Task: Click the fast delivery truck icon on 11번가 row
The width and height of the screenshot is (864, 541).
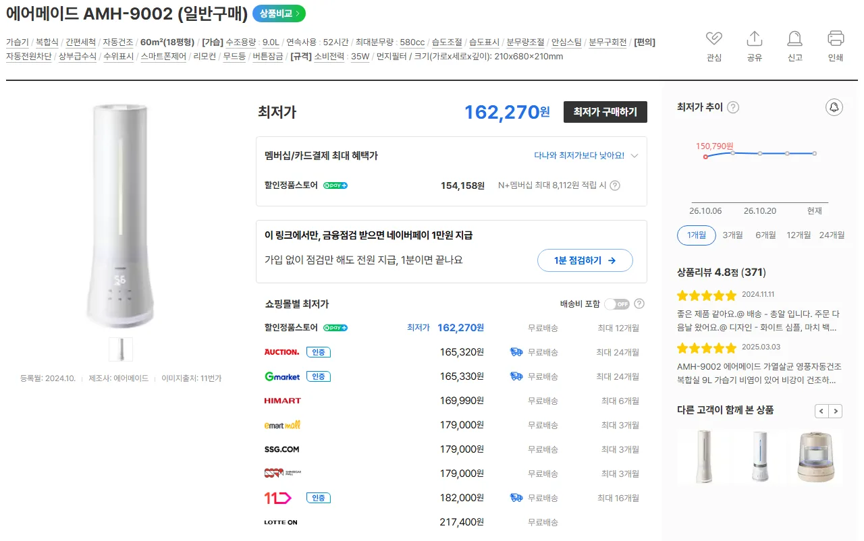Action: [x=516, y=498]
